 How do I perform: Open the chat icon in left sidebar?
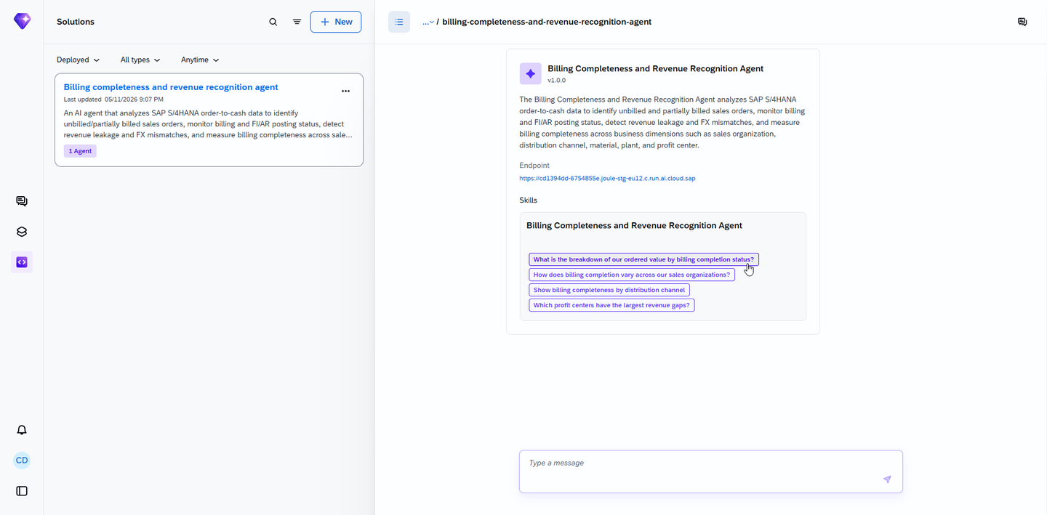click(x=22, y=201)
